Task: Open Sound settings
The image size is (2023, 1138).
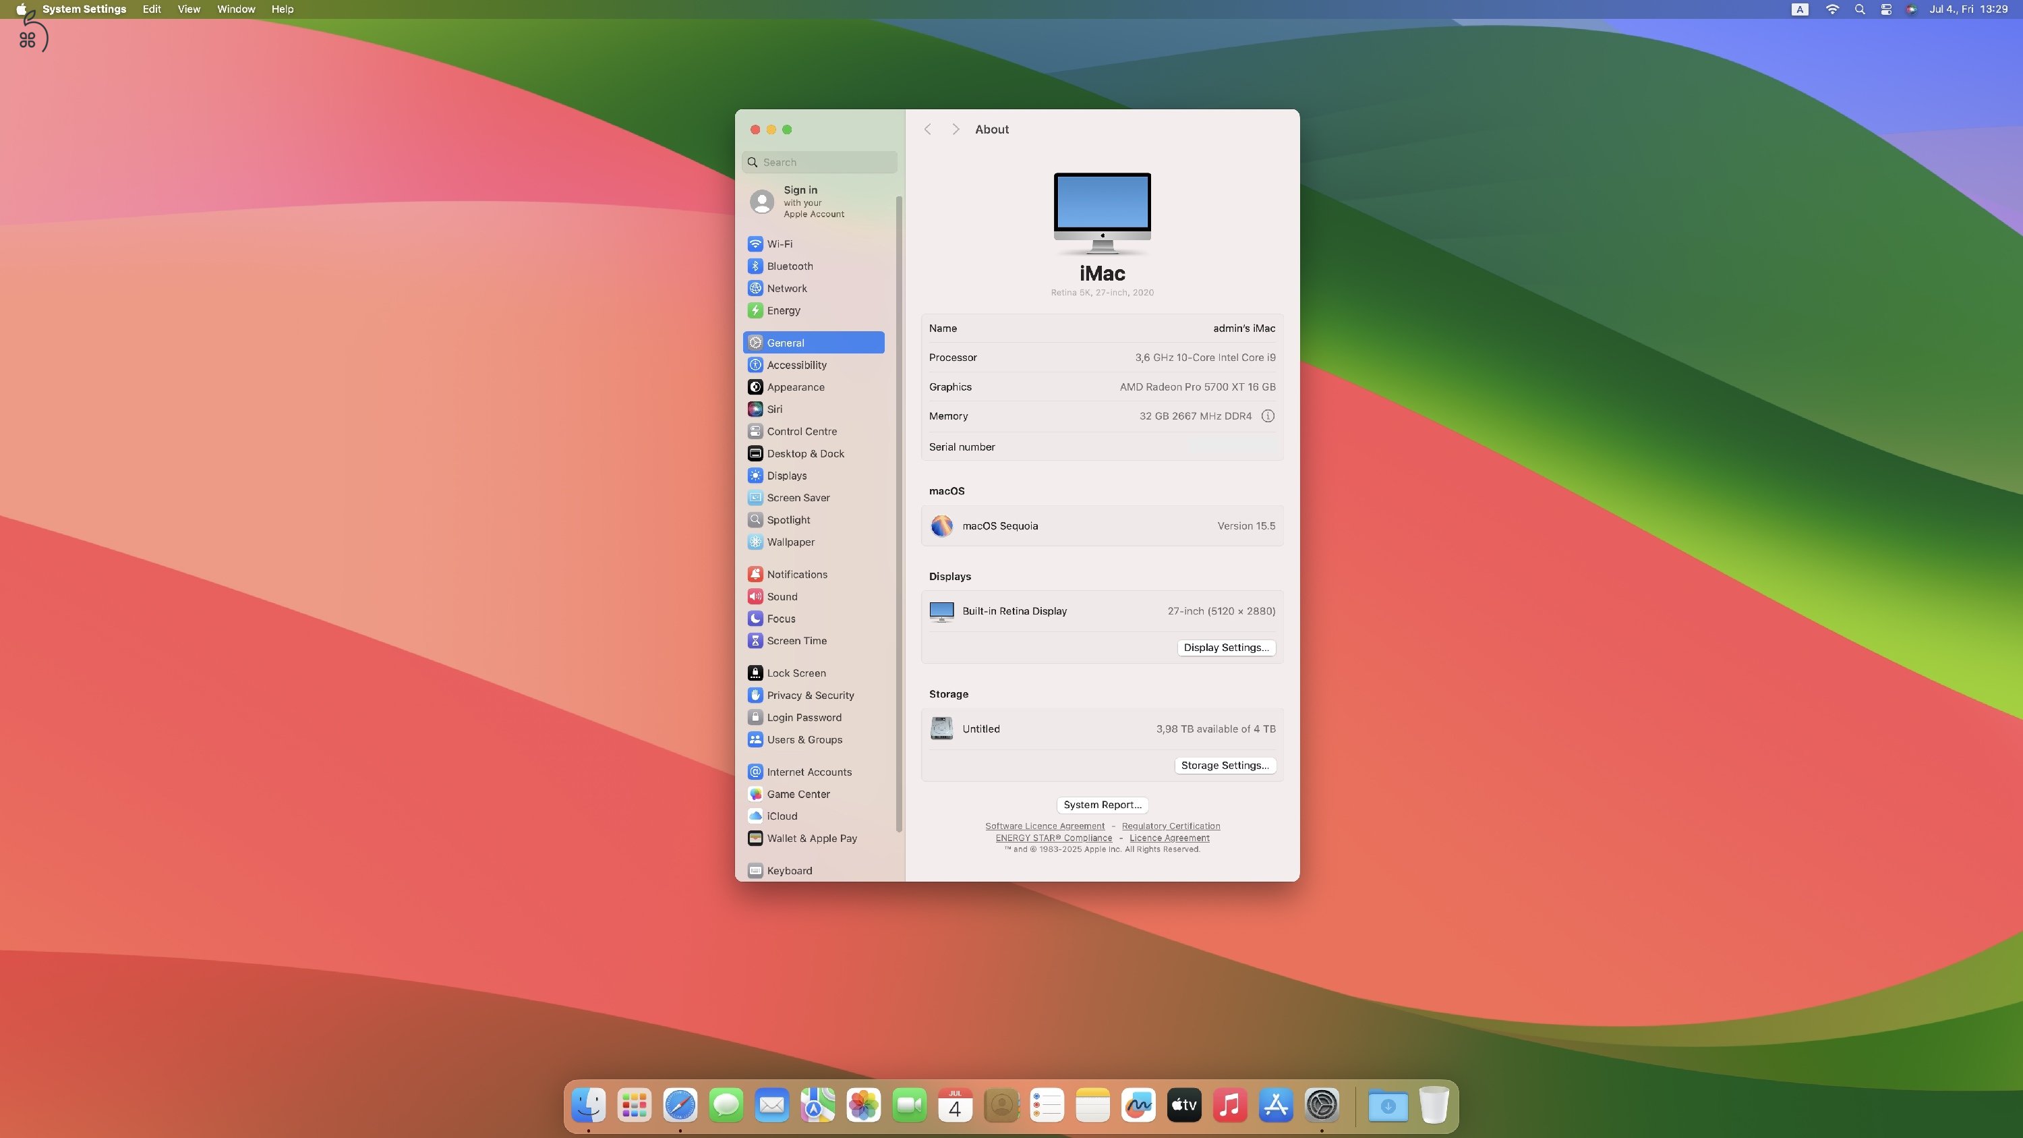Action: (813, 597)
